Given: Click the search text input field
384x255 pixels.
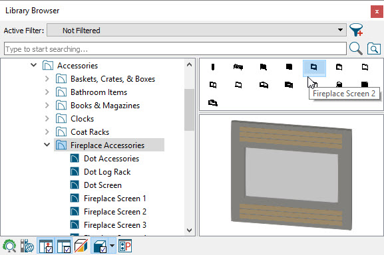Looking at the screenshot, I should 175,48.
